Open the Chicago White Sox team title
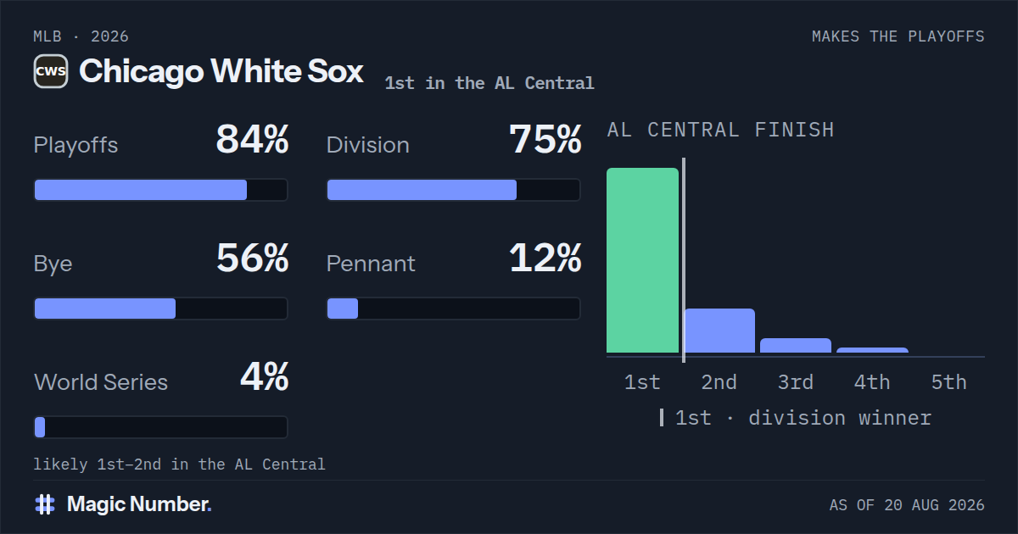The height and width of the screenshot is (534, 1018). [221, 71]
